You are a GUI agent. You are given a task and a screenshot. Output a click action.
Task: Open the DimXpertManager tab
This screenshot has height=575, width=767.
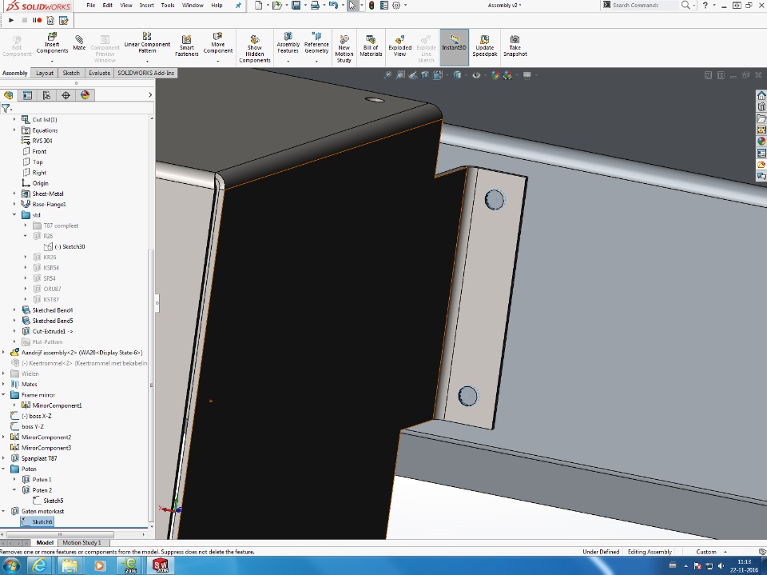(66, 95)
